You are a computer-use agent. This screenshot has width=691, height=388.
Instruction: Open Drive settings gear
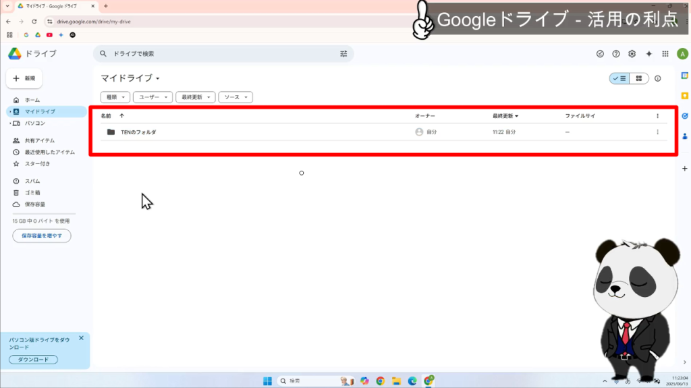pos(632,54)
